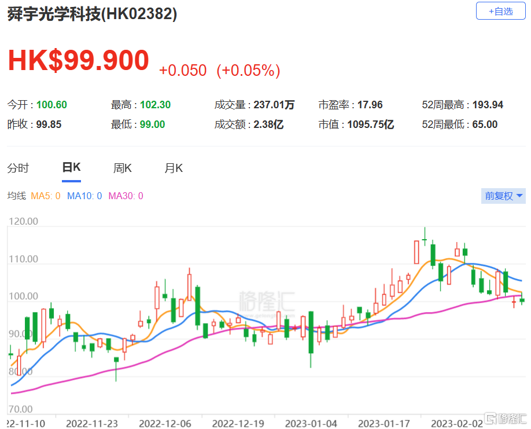This screenshot has height=429, width=531.
Task: Click the 52周最高 value 193.94
Action: 488,105
